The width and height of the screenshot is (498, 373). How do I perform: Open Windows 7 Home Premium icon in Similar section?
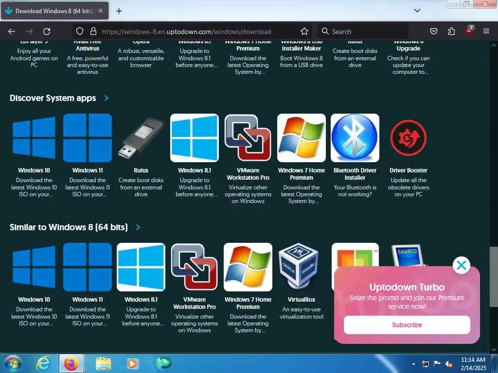[x=248, y=267]
